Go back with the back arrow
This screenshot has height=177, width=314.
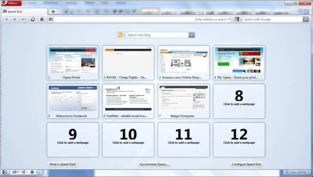7,19
